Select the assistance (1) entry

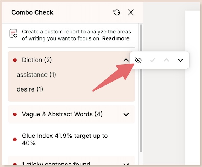pyautogui.click(x=36, y=75)
